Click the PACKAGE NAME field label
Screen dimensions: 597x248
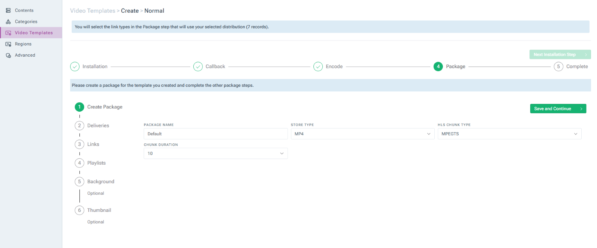pos(159,125)
